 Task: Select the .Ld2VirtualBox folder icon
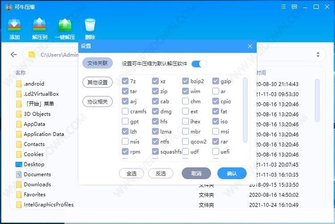tap(19, 94)
